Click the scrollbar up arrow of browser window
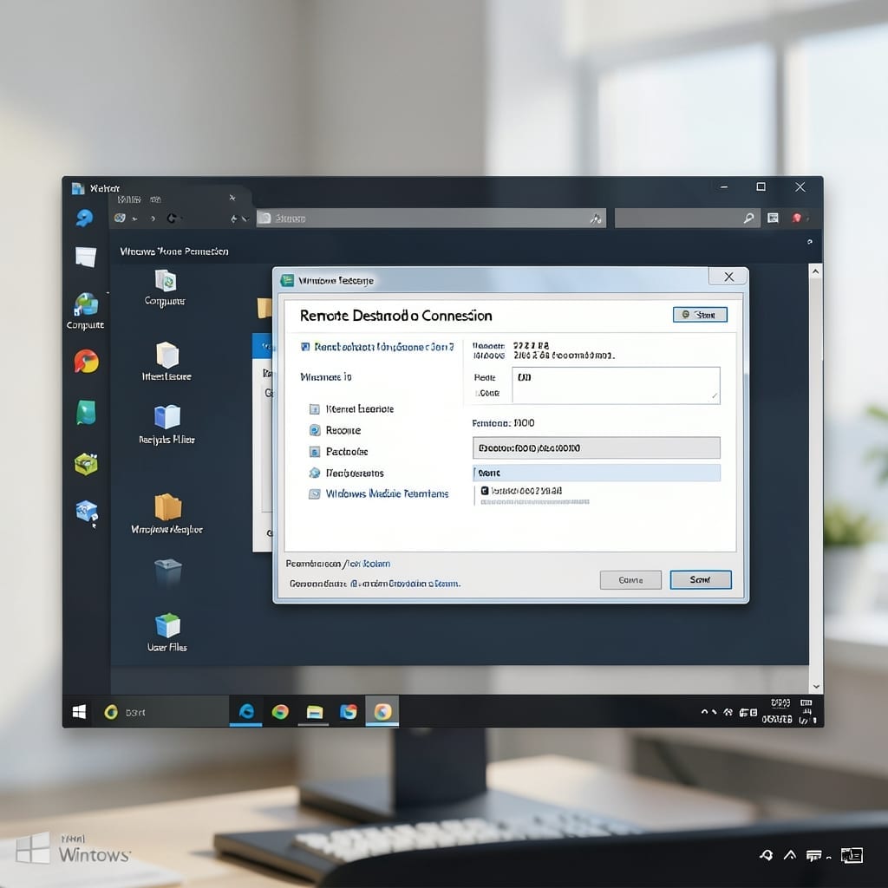 pyautogui.click(x=815, y=271)
